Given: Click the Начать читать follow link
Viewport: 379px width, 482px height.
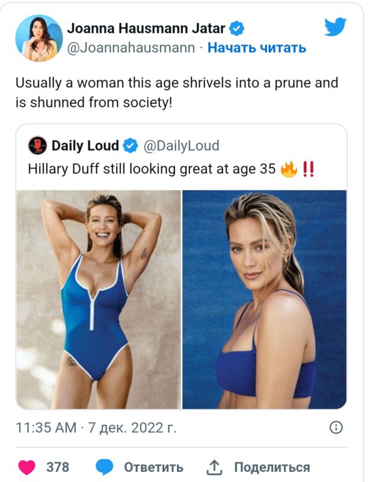Looking at the screenshot, I should coord(257,48).
